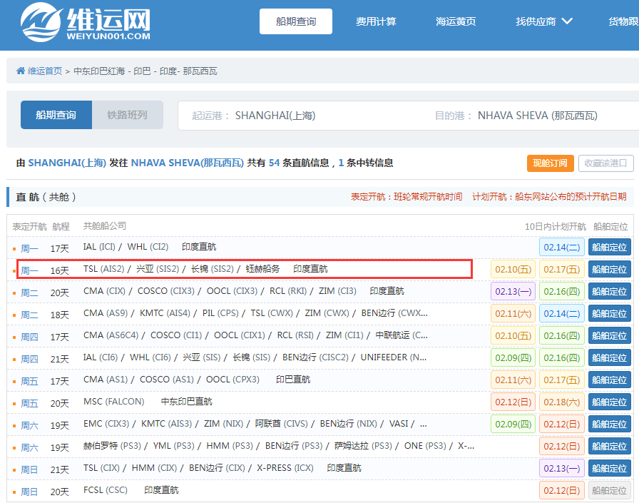639x503 pixels.
Task: Click the home icon beside 维运首页
Action: click(20, 70)
